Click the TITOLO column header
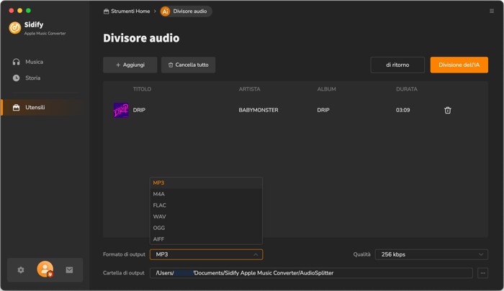This screenshot has width=504, height=291. pyautogui.click(x=142, y=89)
